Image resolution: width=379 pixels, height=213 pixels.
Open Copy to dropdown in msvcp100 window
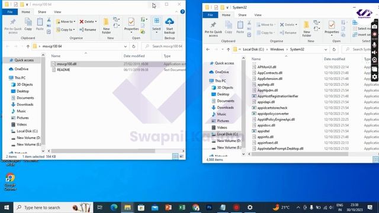[x=66, y=30]
